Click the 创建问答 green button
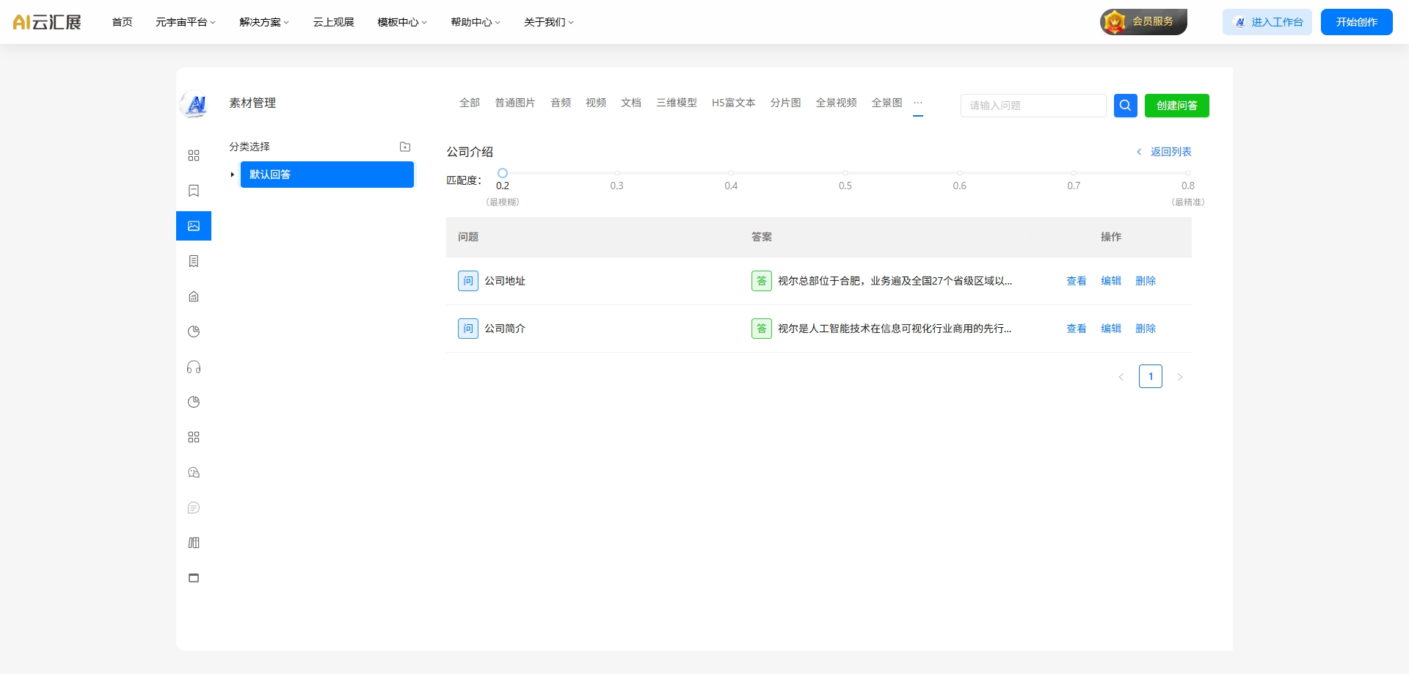The image size is (1409, 674). pos(1176,106)
